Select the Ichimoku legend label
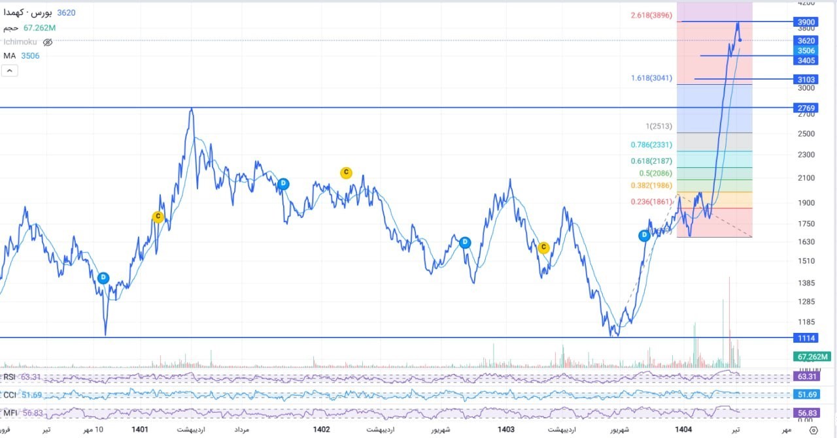The height and width of the screenshot is (438, 837). tap(20, 42)
